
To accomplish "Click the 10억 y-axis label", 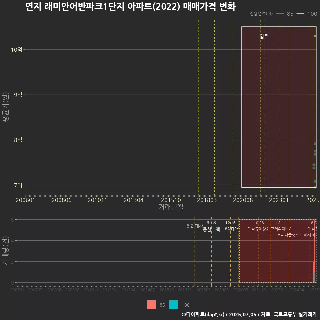I will tap(16, 50).
